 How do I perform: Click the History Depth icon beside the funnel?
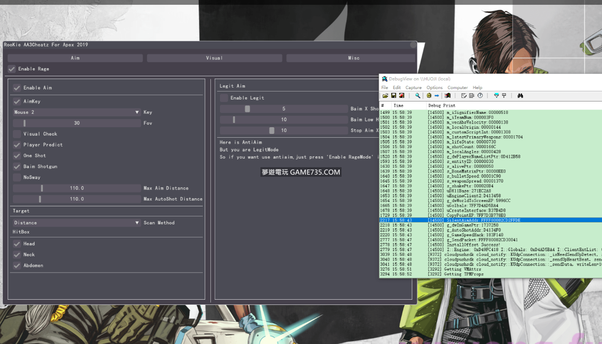click(504, 96)
